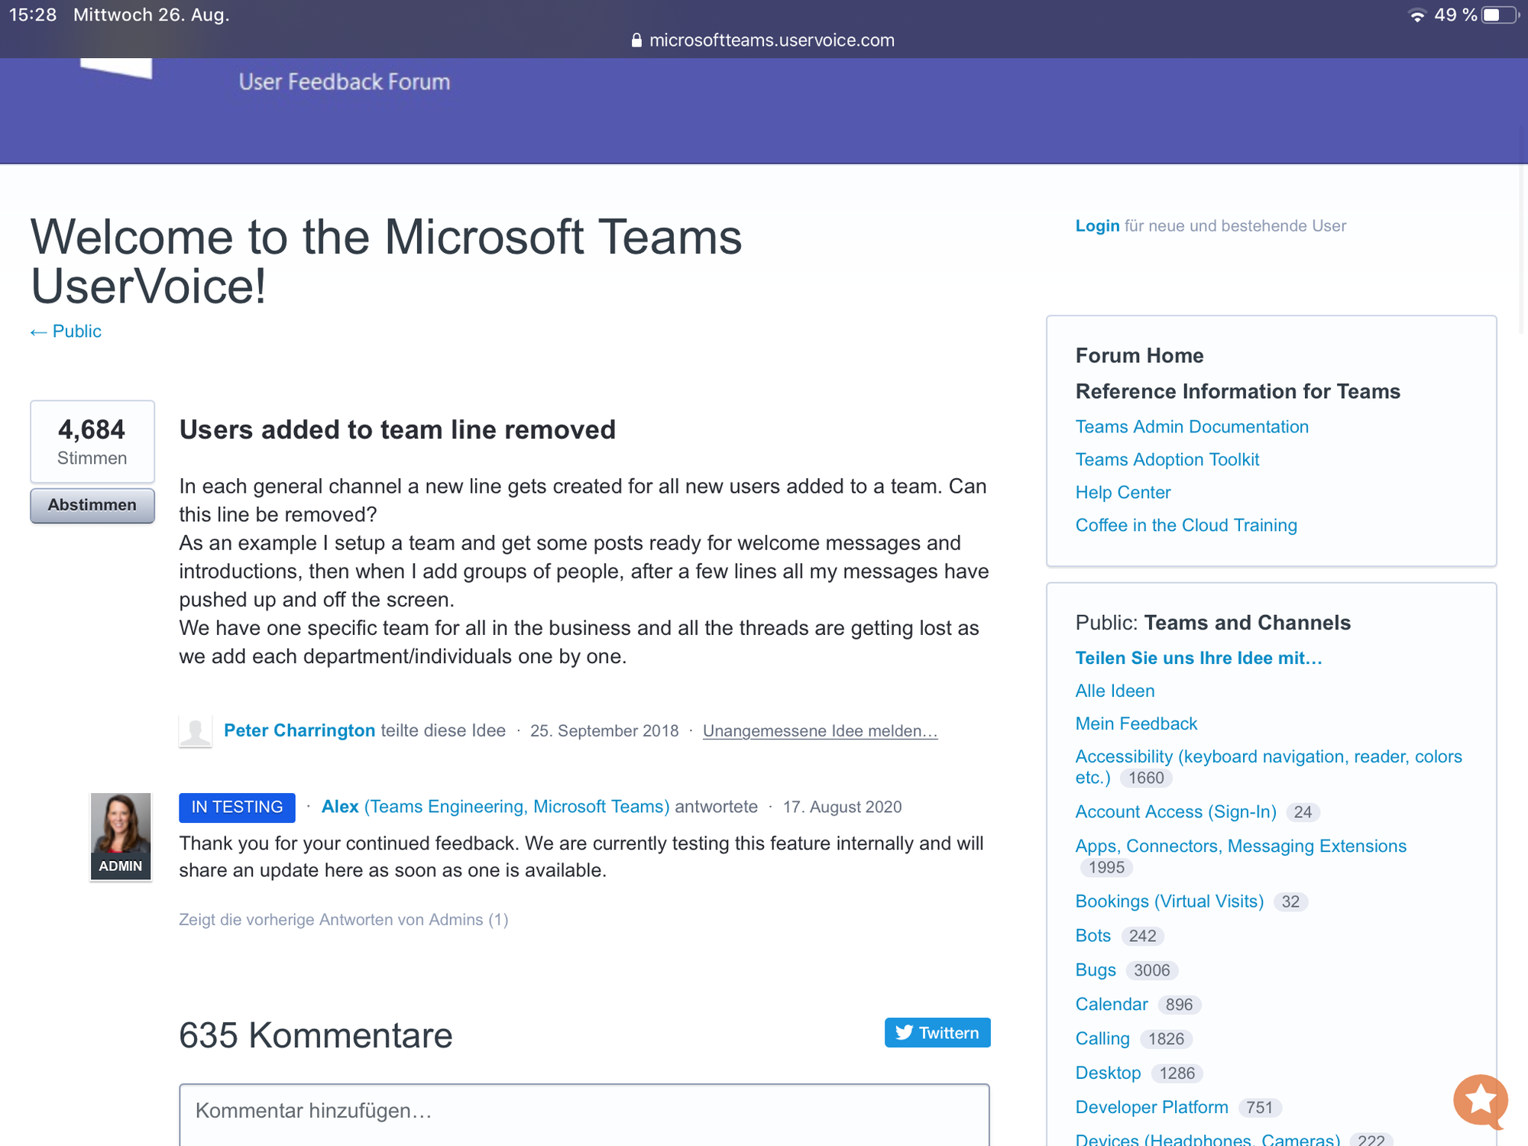Screen dimensions: 1528x1146
Task: Open Alex (Teams Engineering, Microsoft Teams) link
Action: tap(495, 807)
